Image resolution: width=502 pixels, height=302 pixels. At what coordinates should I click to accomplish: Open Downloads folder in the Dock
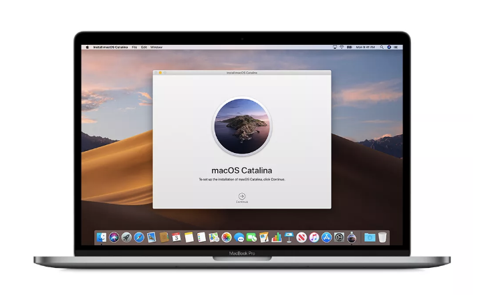coord(370,237)
